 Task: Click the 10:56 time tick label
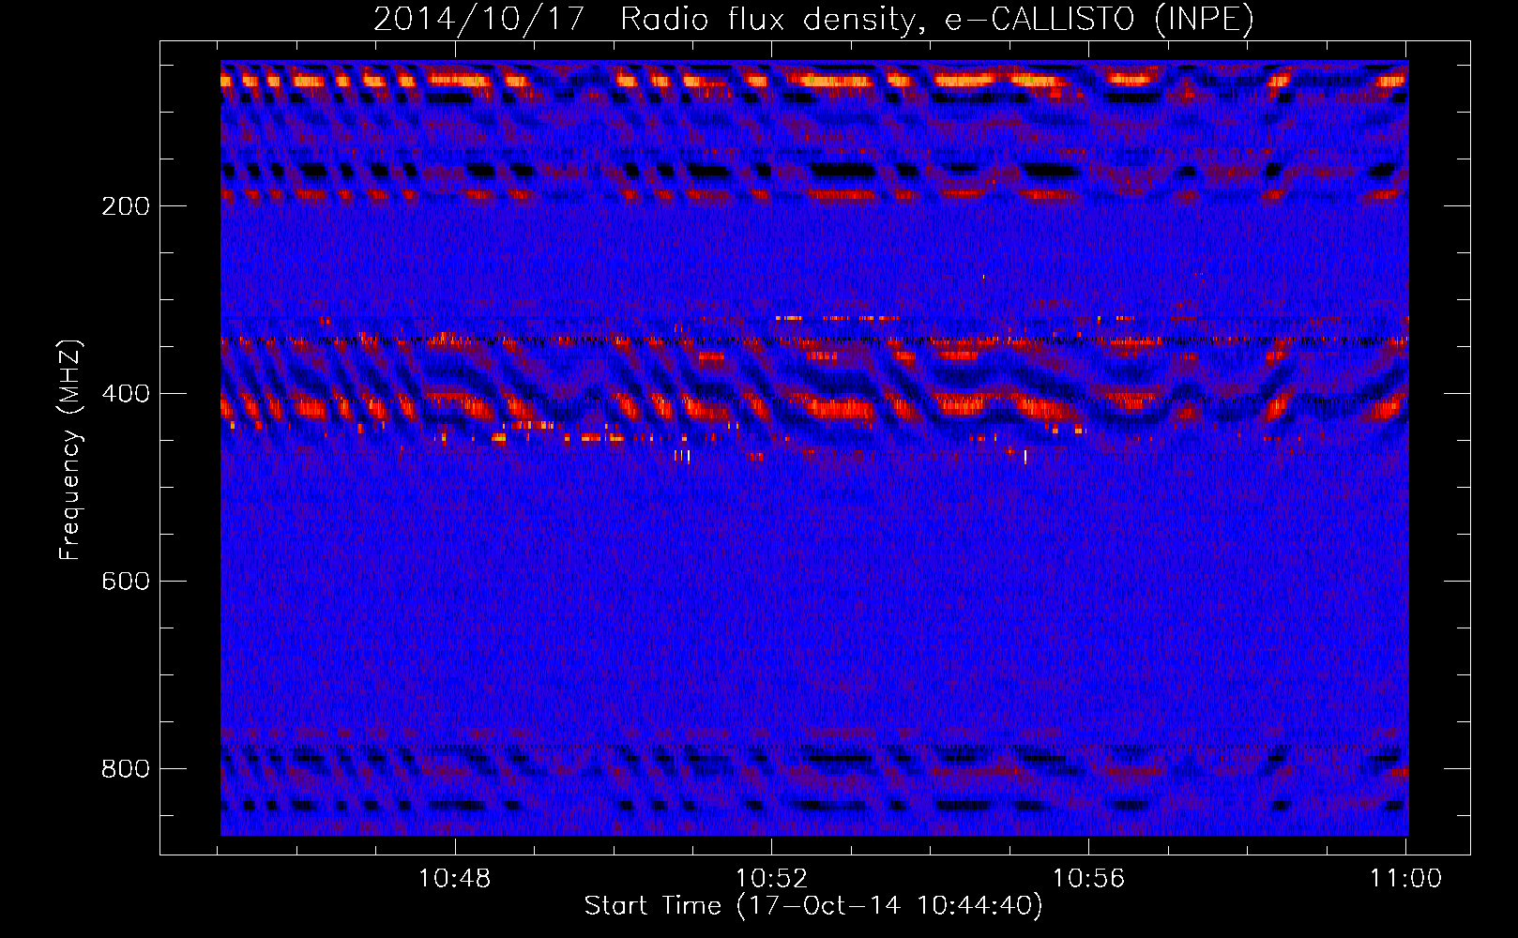(x=1088, y=879)
